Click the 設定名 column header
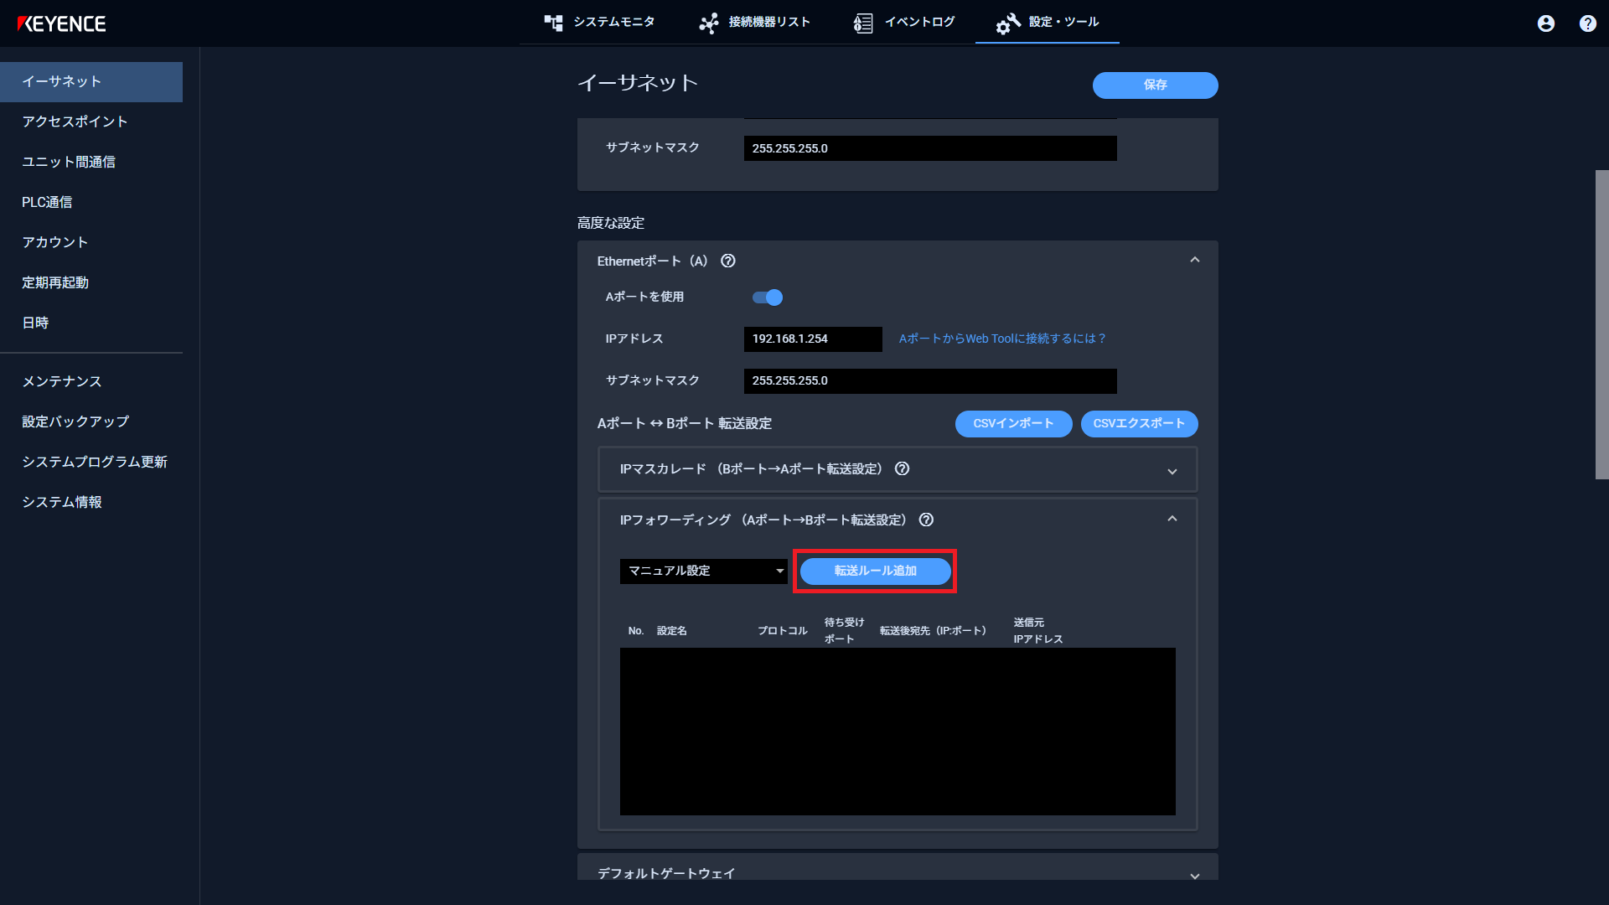1609x905 pixels. click(x=671, y=631)
